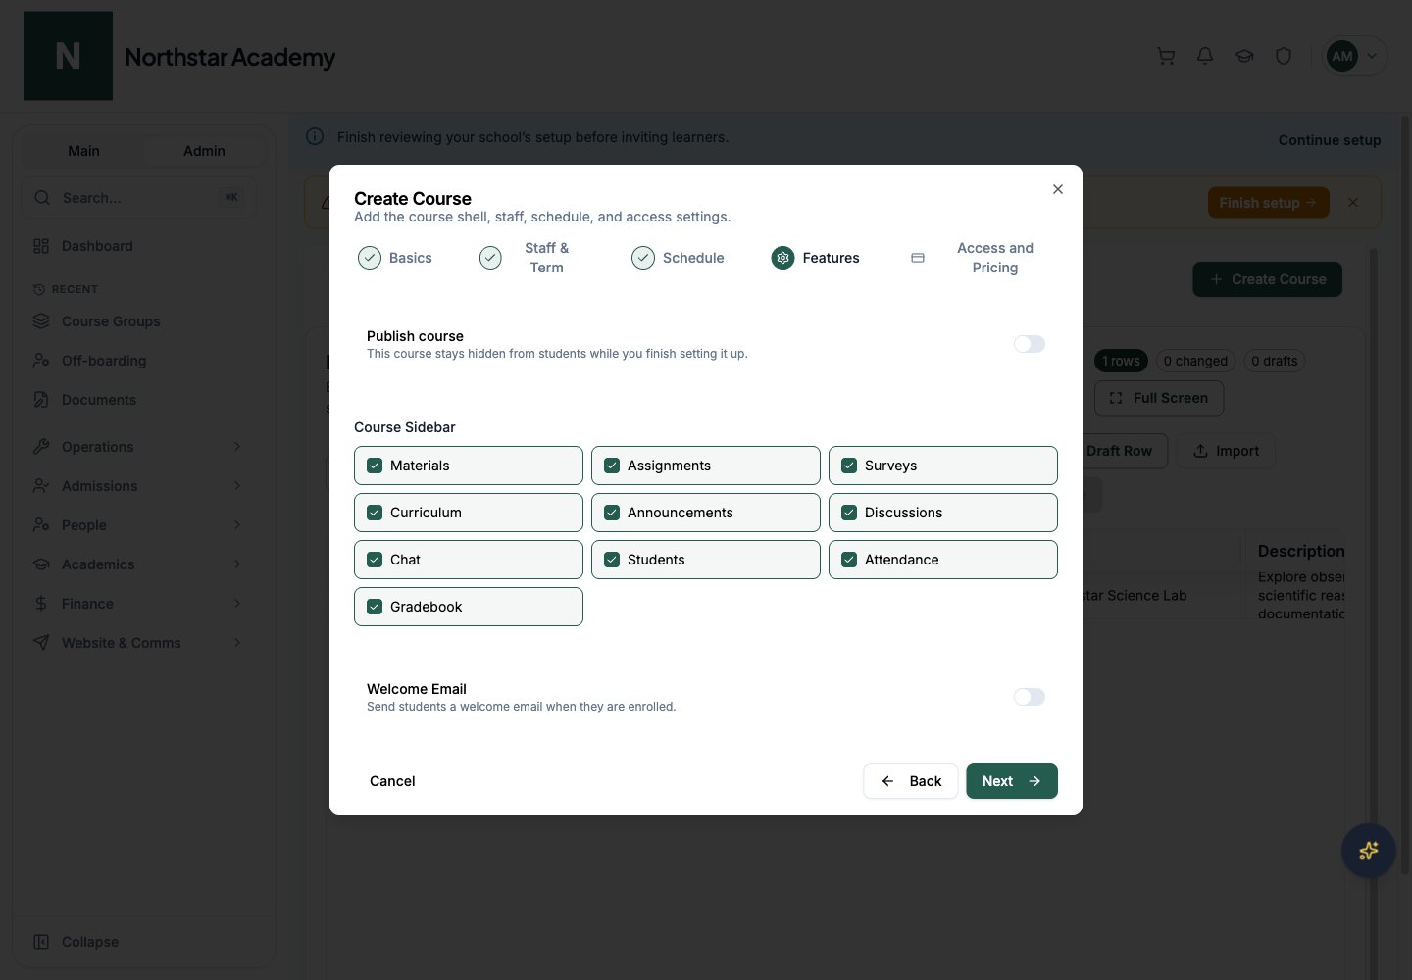Expand the Academics menu
The image size is (1412, 980).
138,564
